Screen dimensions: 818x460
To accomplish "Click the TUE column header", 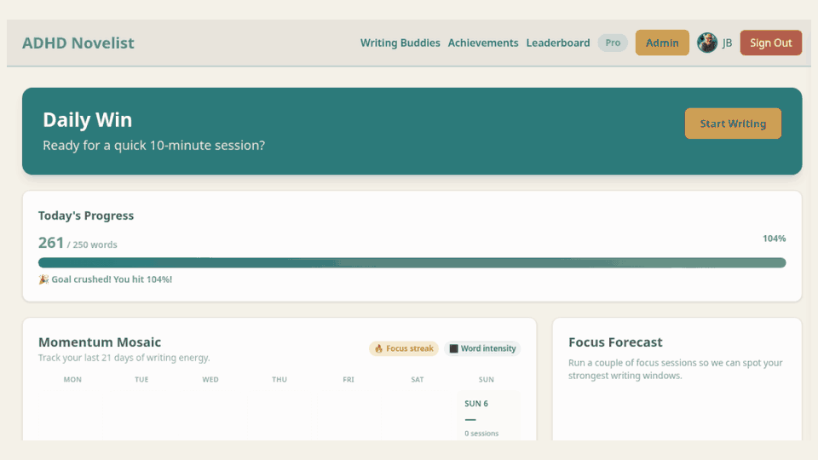I will click(x=141, y=380).
